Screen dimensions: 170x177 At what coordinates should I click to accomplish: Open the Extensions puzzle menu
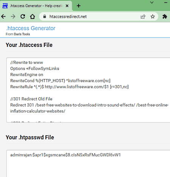(x=165, y=17)
